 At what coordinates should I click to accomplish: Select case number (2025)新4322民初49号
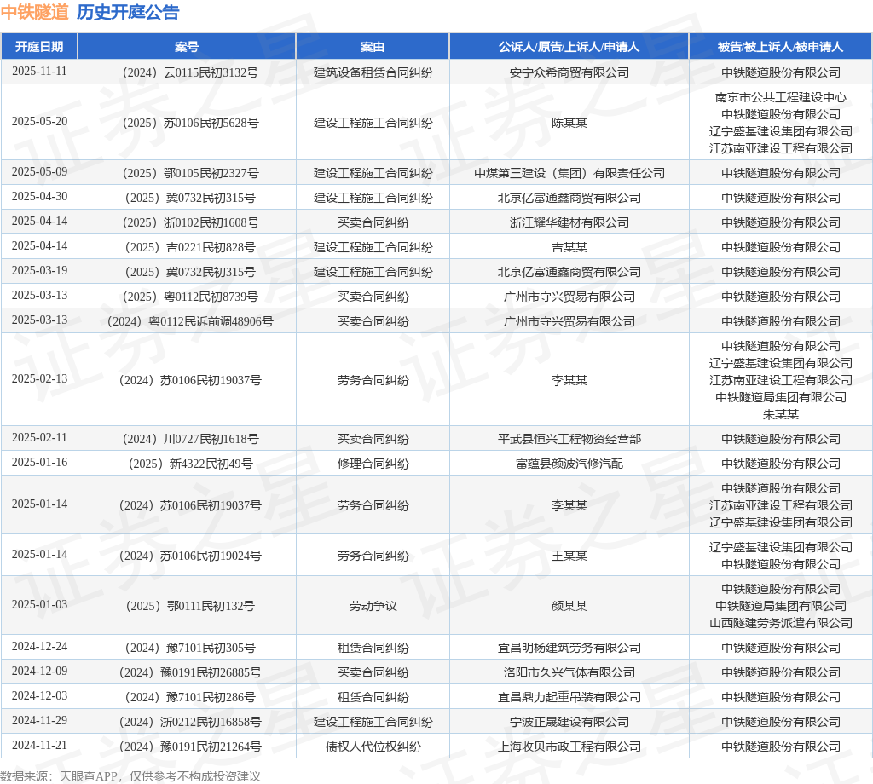190,464
